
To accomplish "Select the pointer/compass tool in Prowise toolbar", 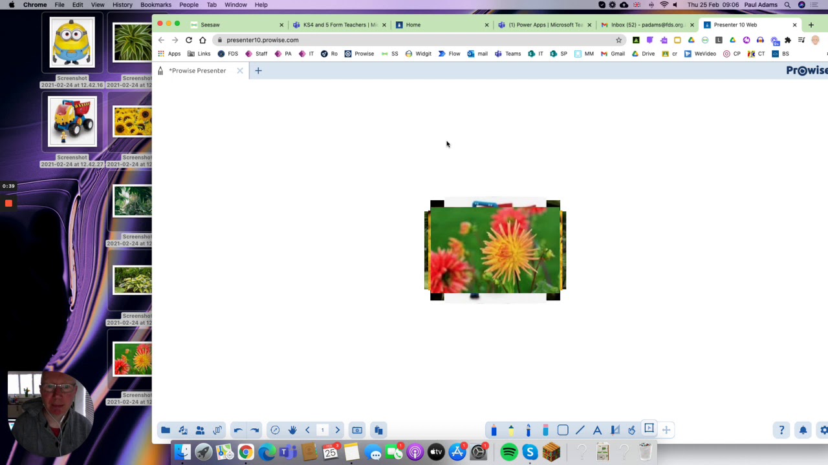I will point(275,430).
